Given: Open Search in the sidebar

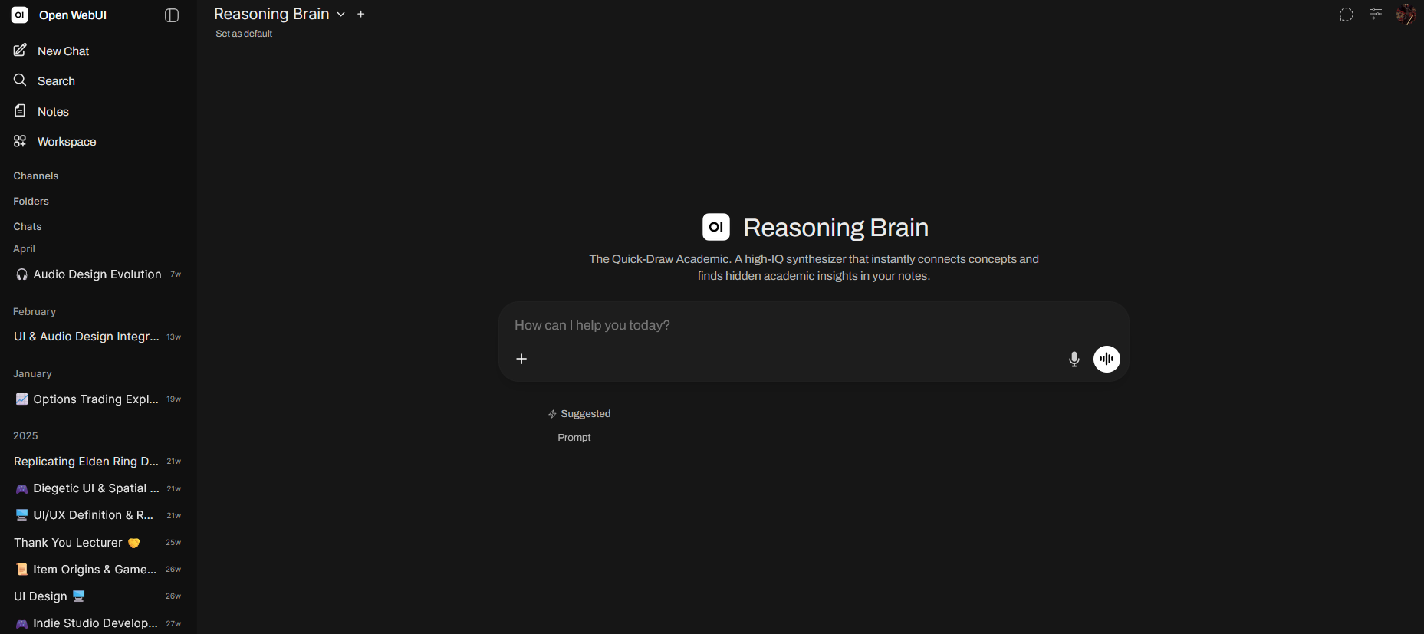Looking at the screenshot, I should pyautogui.click(x=98, y=80).
